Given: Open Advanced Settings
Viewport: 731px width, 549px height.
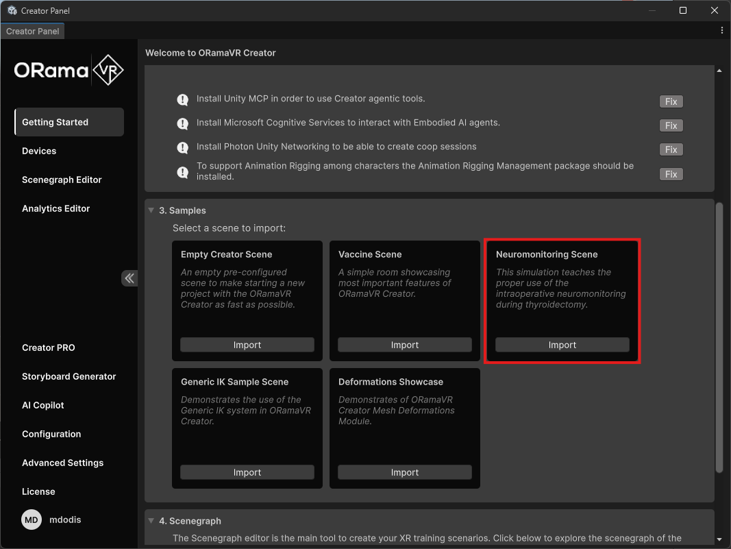Looking at the screenshot, I should 63,463.
